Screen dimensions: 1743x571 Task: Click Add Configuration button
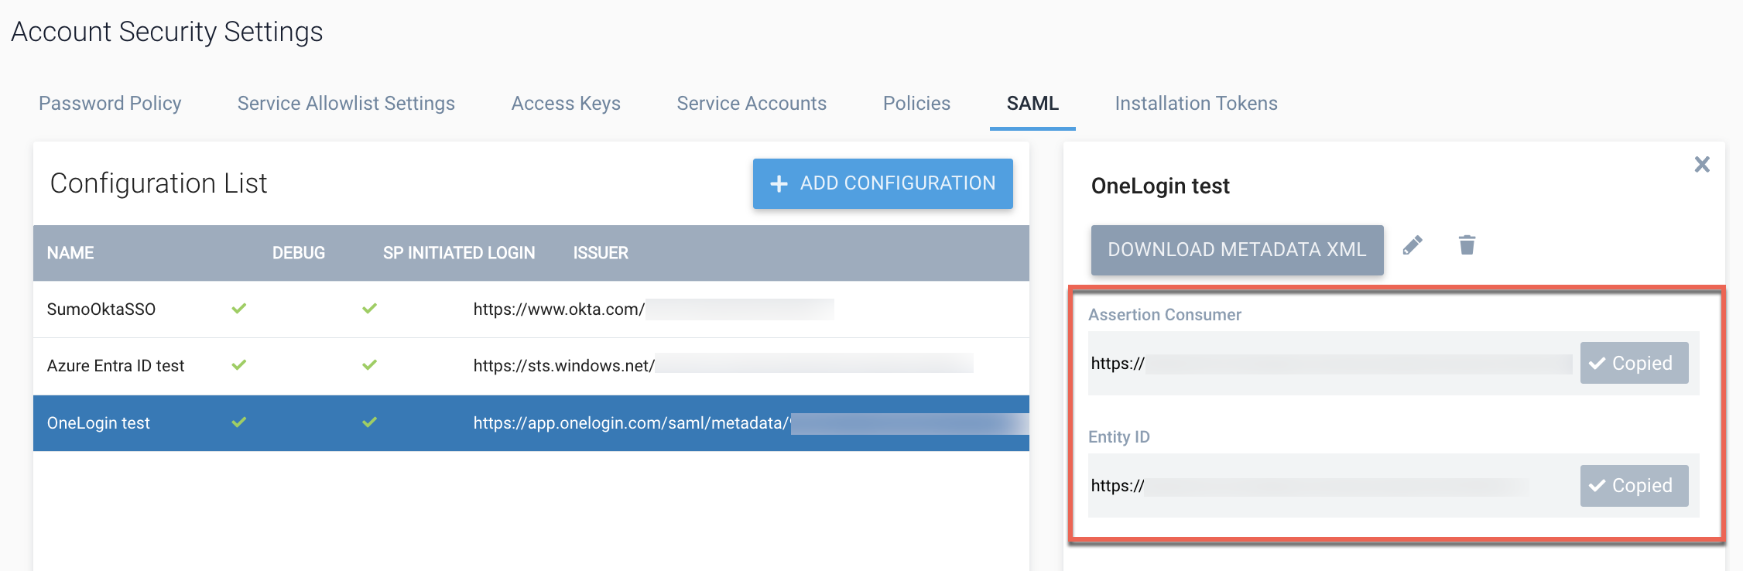(882, 183)
